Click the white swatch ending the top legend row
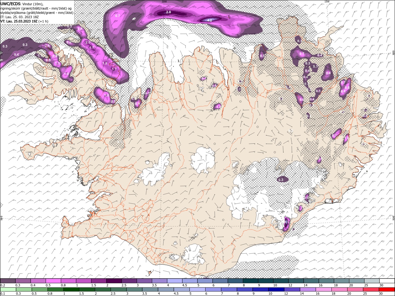Screen dimensions: 395x296 387,281
